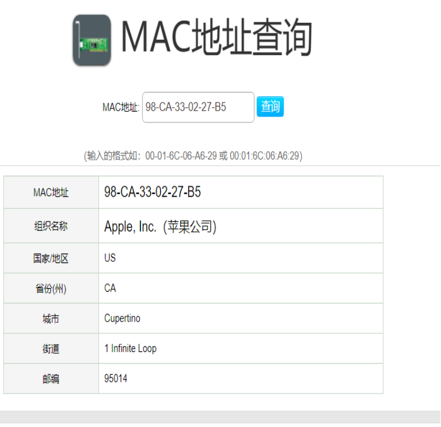Image resolution: width=441 pixels, height=427 pixels.
Task: Select the US country value
Action: pos(110,258)
